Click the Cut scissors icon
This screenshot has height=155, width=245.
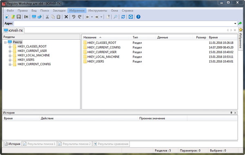click(x=47, y=17)
